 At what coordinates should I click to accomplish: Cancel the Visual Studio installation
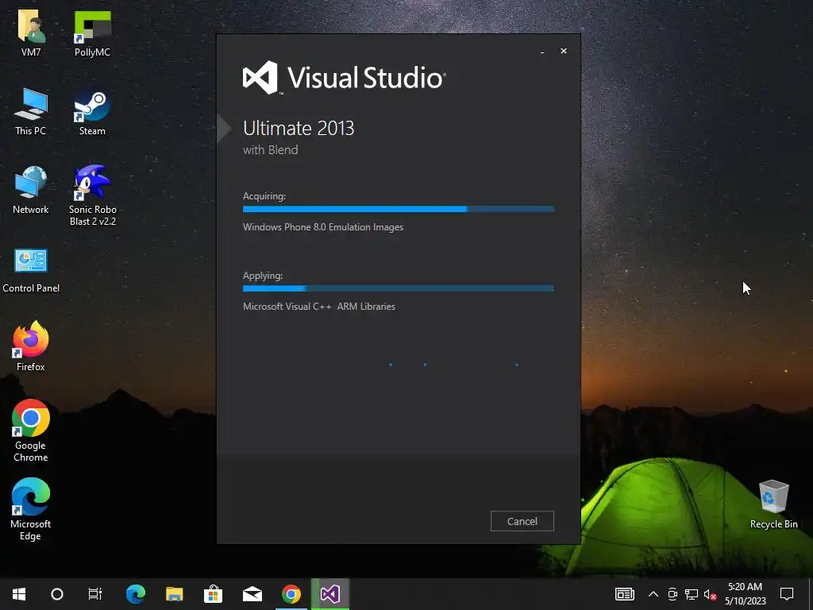522,521
